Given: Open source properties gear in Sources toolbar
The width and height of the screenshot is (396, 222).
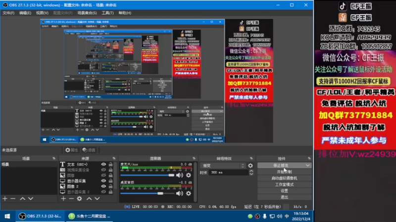Looking at the screenshot, I should pos(80,199).
